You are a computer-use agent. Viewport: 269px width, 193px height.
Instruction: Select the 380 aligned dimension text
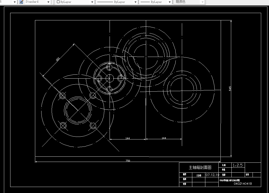[x=58, y=59]
